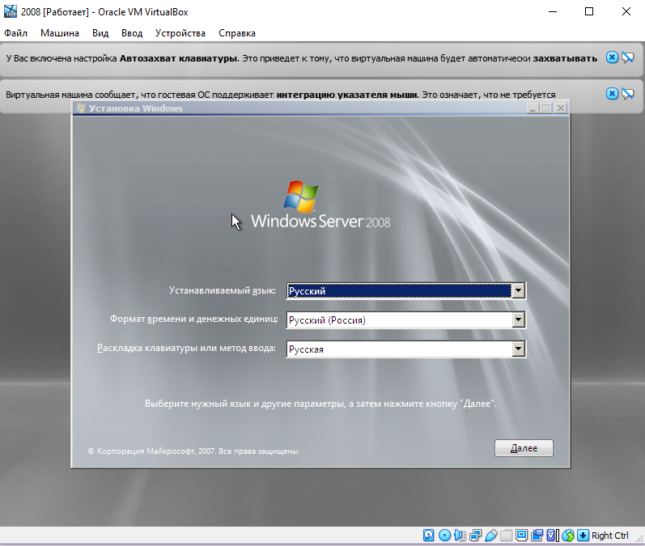Click the VirtualBox window title icon
This screenshot has height=546, width=645.
11,11
